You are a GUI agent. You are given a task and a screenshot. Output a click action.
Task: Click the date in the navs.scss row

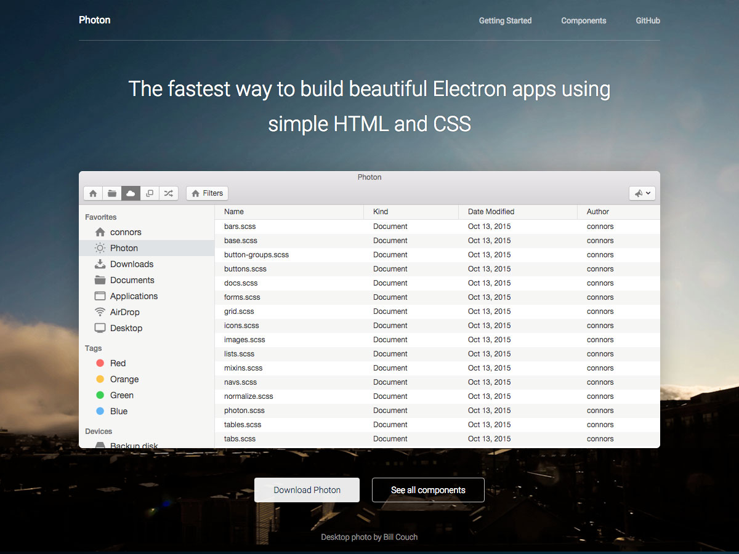coord(490,382)
